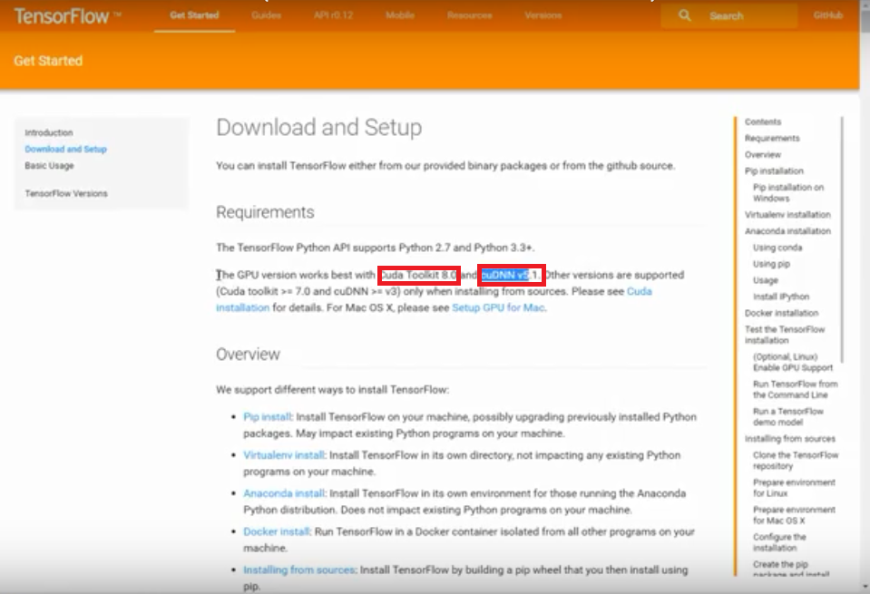Click the Download and Setup page heading
This screenshot has width=870, height=594.
[x=319, y=128]
